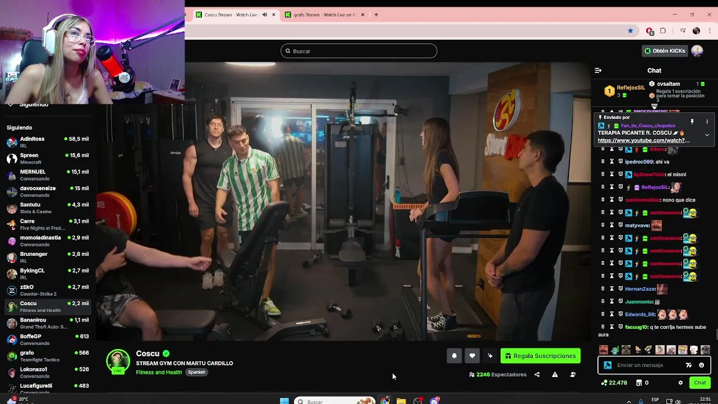Expand the gift leaderboard arrow
The height and width of the screenshot is (404, 718).
point(654,106)
